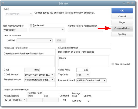Close the Edit Item dialog
The image size is (138, 109).
click(132, 3)
